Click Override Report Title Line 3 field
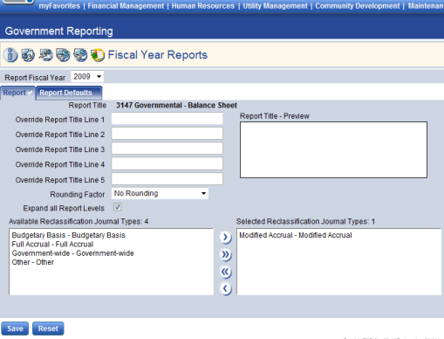Image resolution: width=444 pixels, height=339 pixels. click(x=167, y=149)
